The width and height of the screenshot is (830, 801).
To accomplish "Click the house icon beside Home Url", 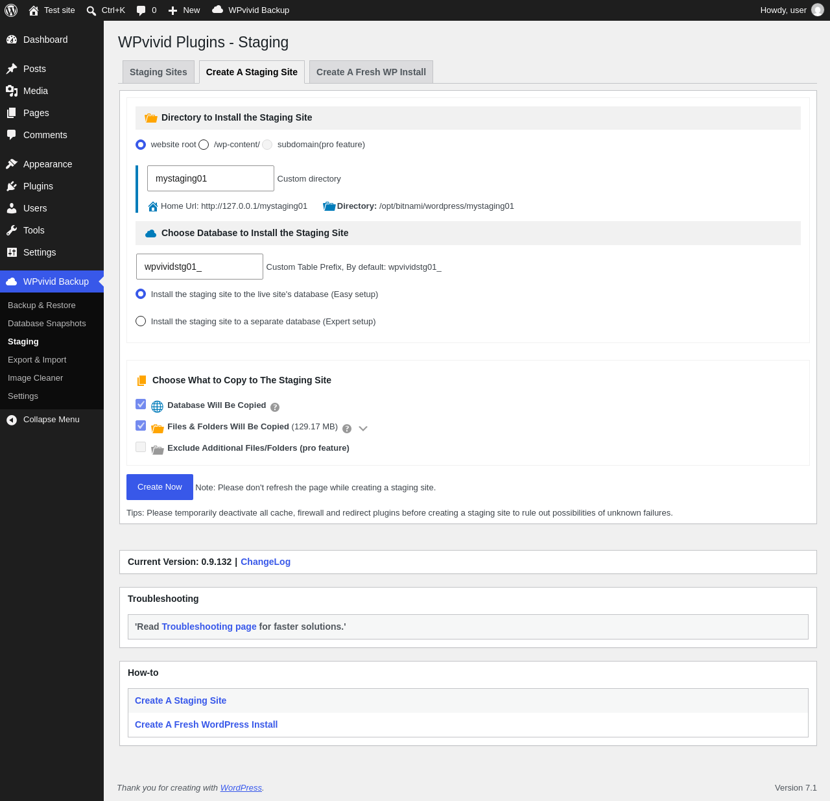I will [x=153, y=207].
